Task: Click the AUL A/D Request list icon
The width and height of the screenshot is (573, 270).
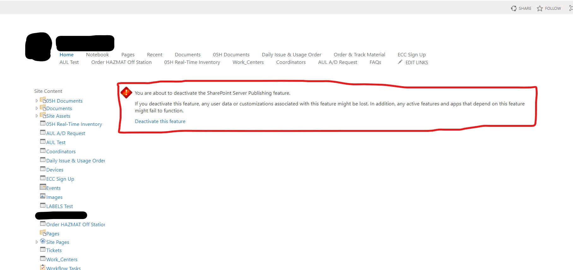Action: [x=43, y=132]
